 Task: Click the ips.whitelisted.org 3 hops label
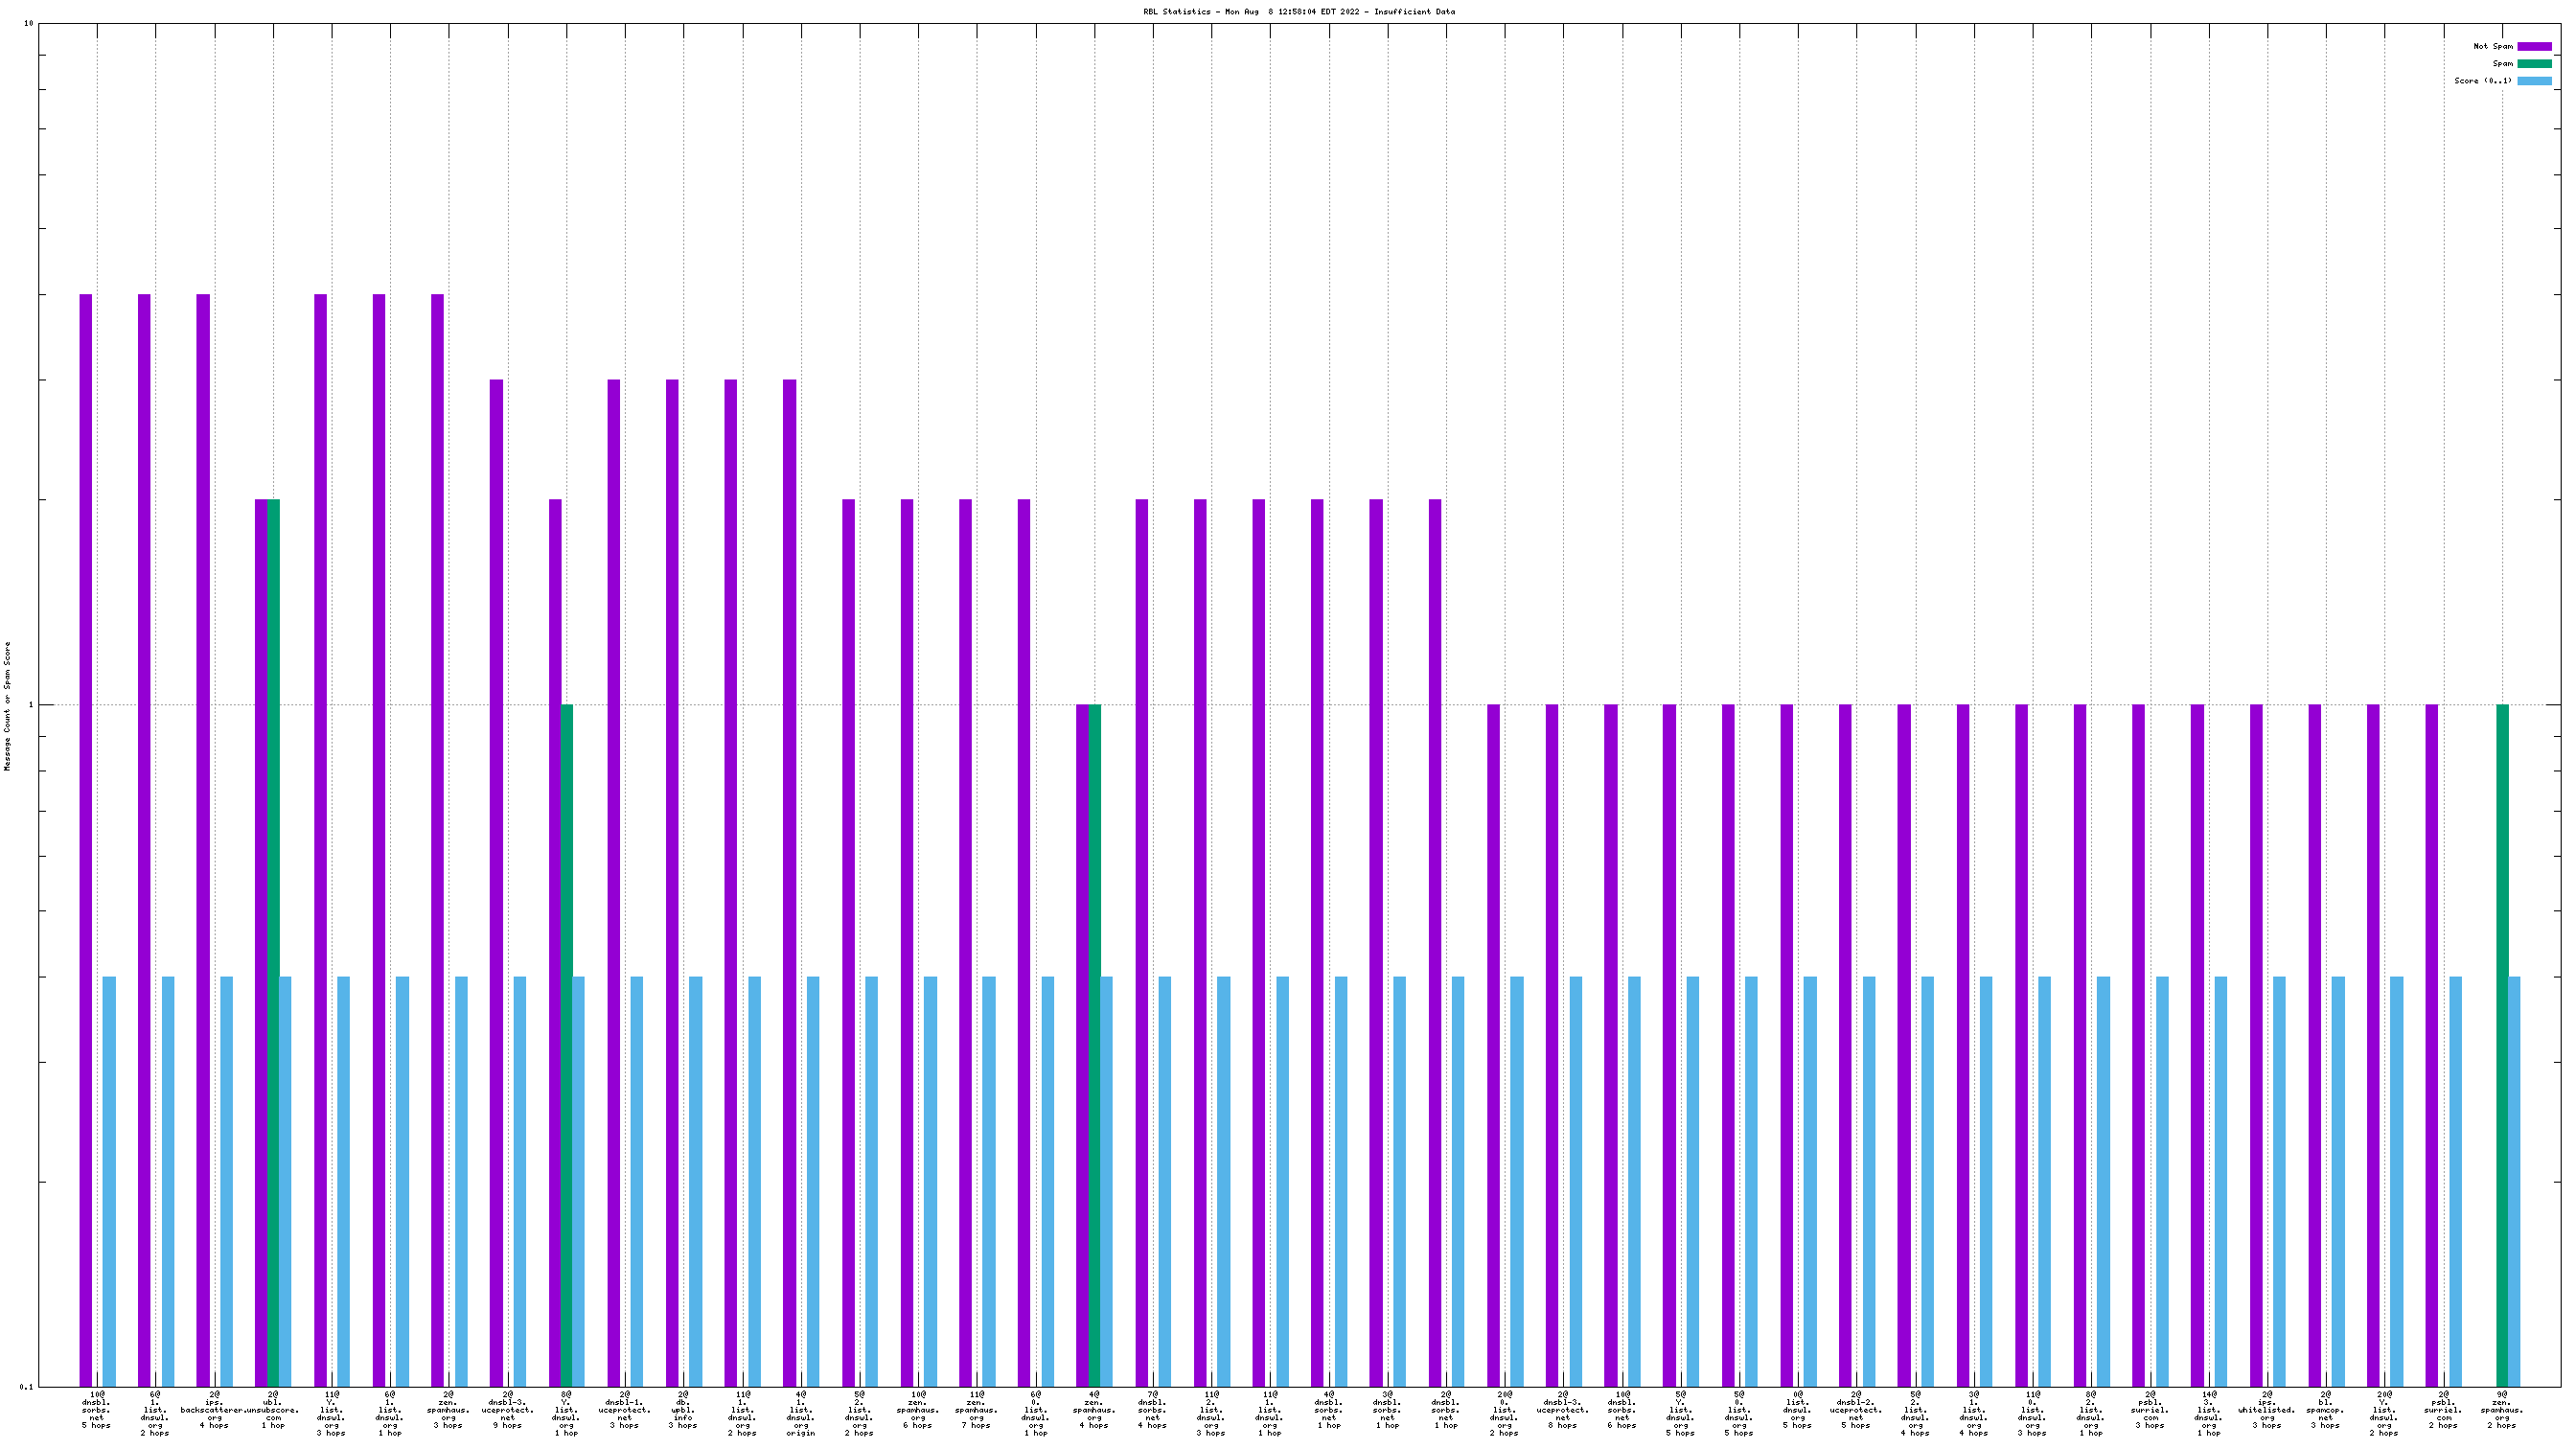click(2266, 1409)
